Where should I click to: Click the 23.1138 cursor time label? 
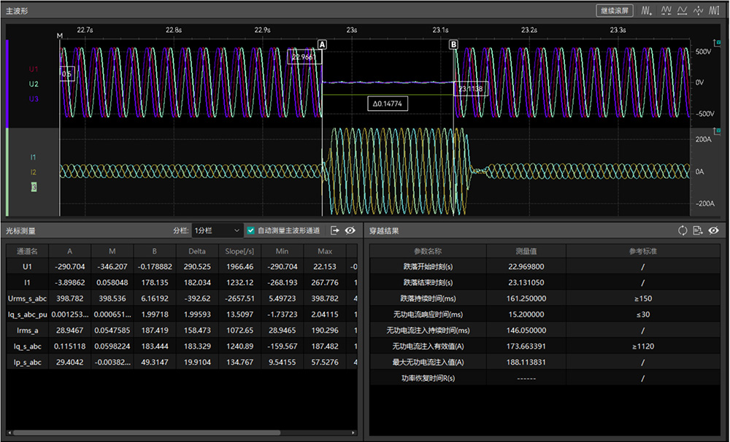click(x=471, y=88)
